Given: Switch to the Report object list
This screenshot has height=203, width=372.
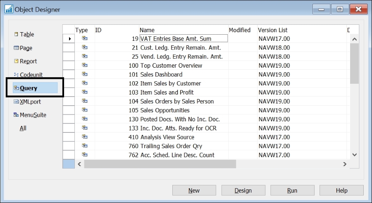Looking at the screenshot, I should click(28, 61).
